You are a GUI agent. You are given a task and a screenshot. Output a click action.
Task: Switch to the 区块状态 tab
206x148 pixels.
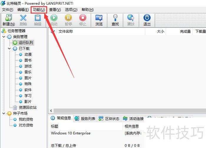(109, 119)
